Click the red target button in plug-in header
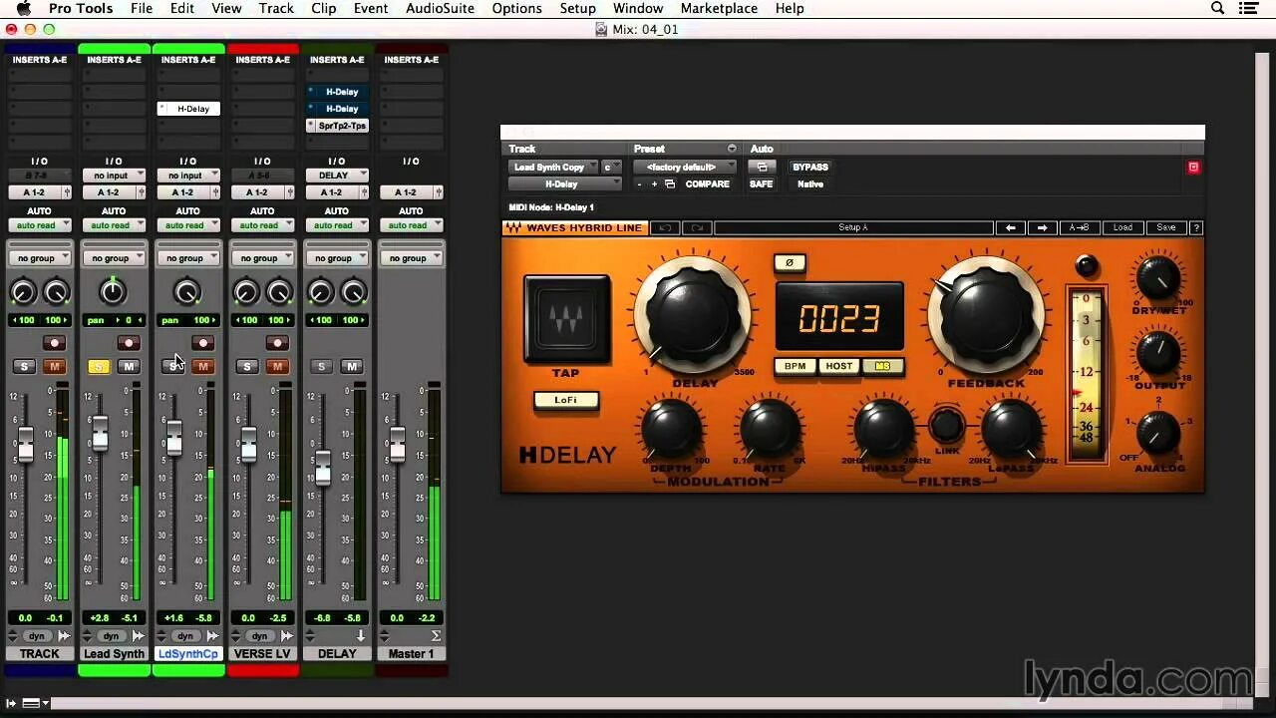This screenshot has height=718, width=1276. point(1193,167)
